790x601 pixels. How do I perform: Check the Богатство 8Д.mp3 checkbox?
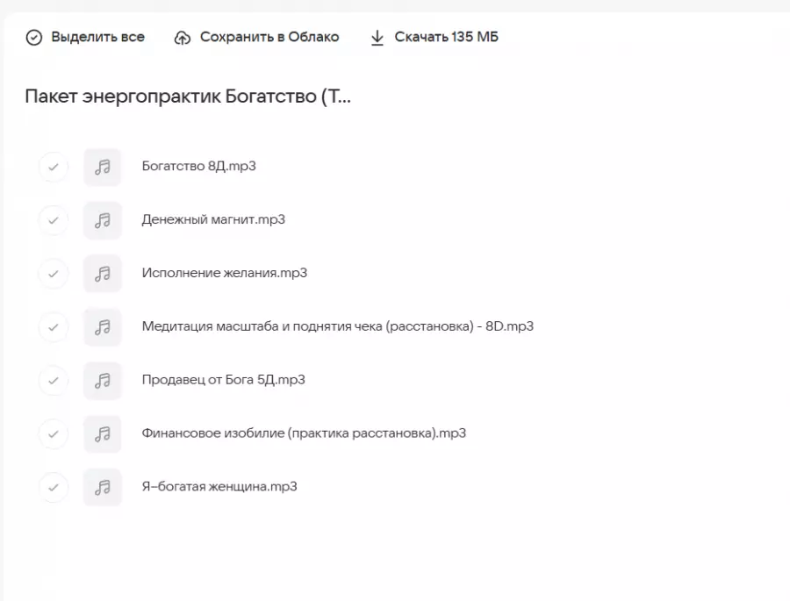[54, 167]
